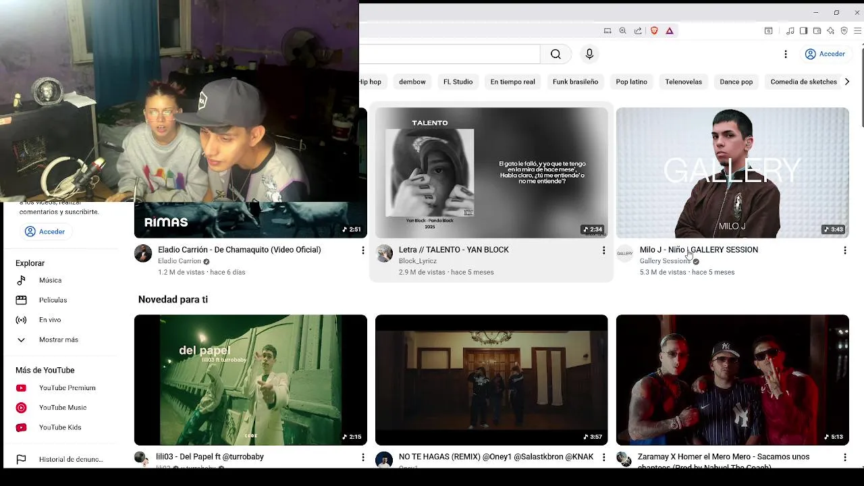Open Zaramay X Homer thumbnail
Image resolution: width=864 pixels, height=486 pixels.
click(x=732, y=380)
